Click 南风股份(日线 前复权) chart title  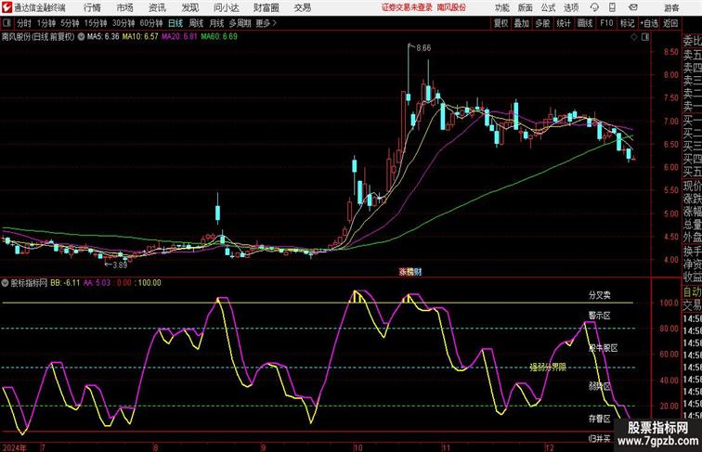pos(38,37)
